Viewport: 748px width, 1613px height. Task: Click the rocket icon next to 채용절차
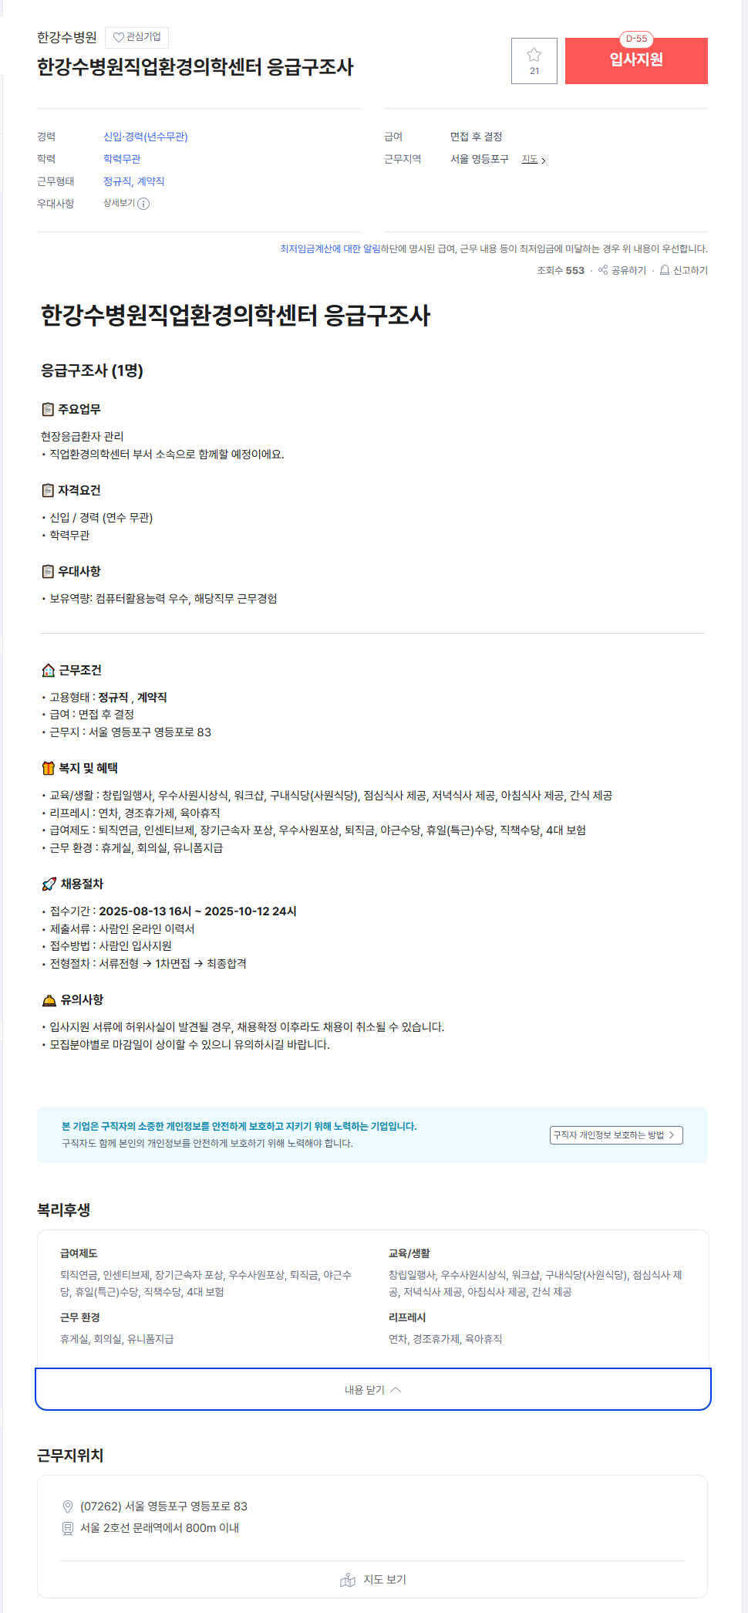(49, 884)
